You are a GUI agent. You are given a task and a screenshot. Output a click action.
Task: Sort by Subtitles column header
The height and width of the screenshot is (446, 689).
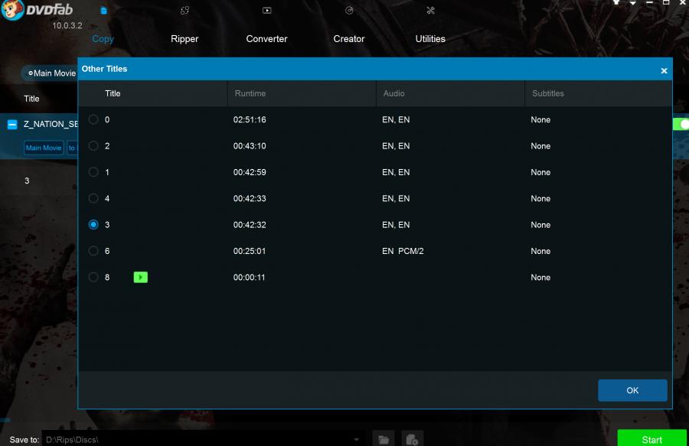[548, 93]
